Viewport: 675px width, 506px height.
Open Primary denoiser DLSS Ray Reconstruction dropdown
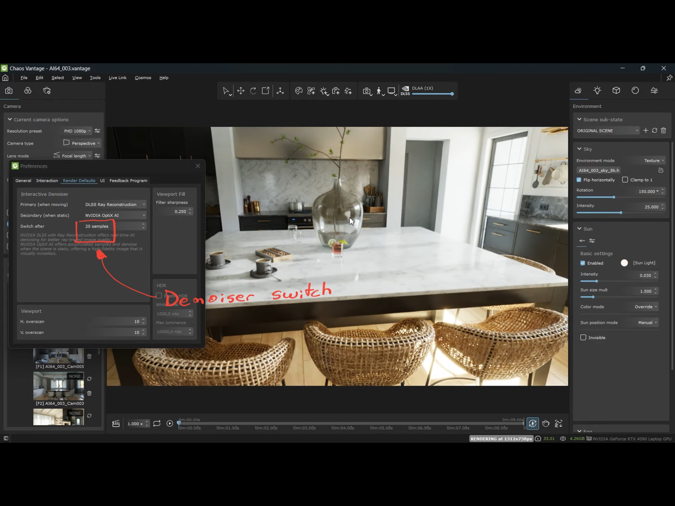coord(115,205)
